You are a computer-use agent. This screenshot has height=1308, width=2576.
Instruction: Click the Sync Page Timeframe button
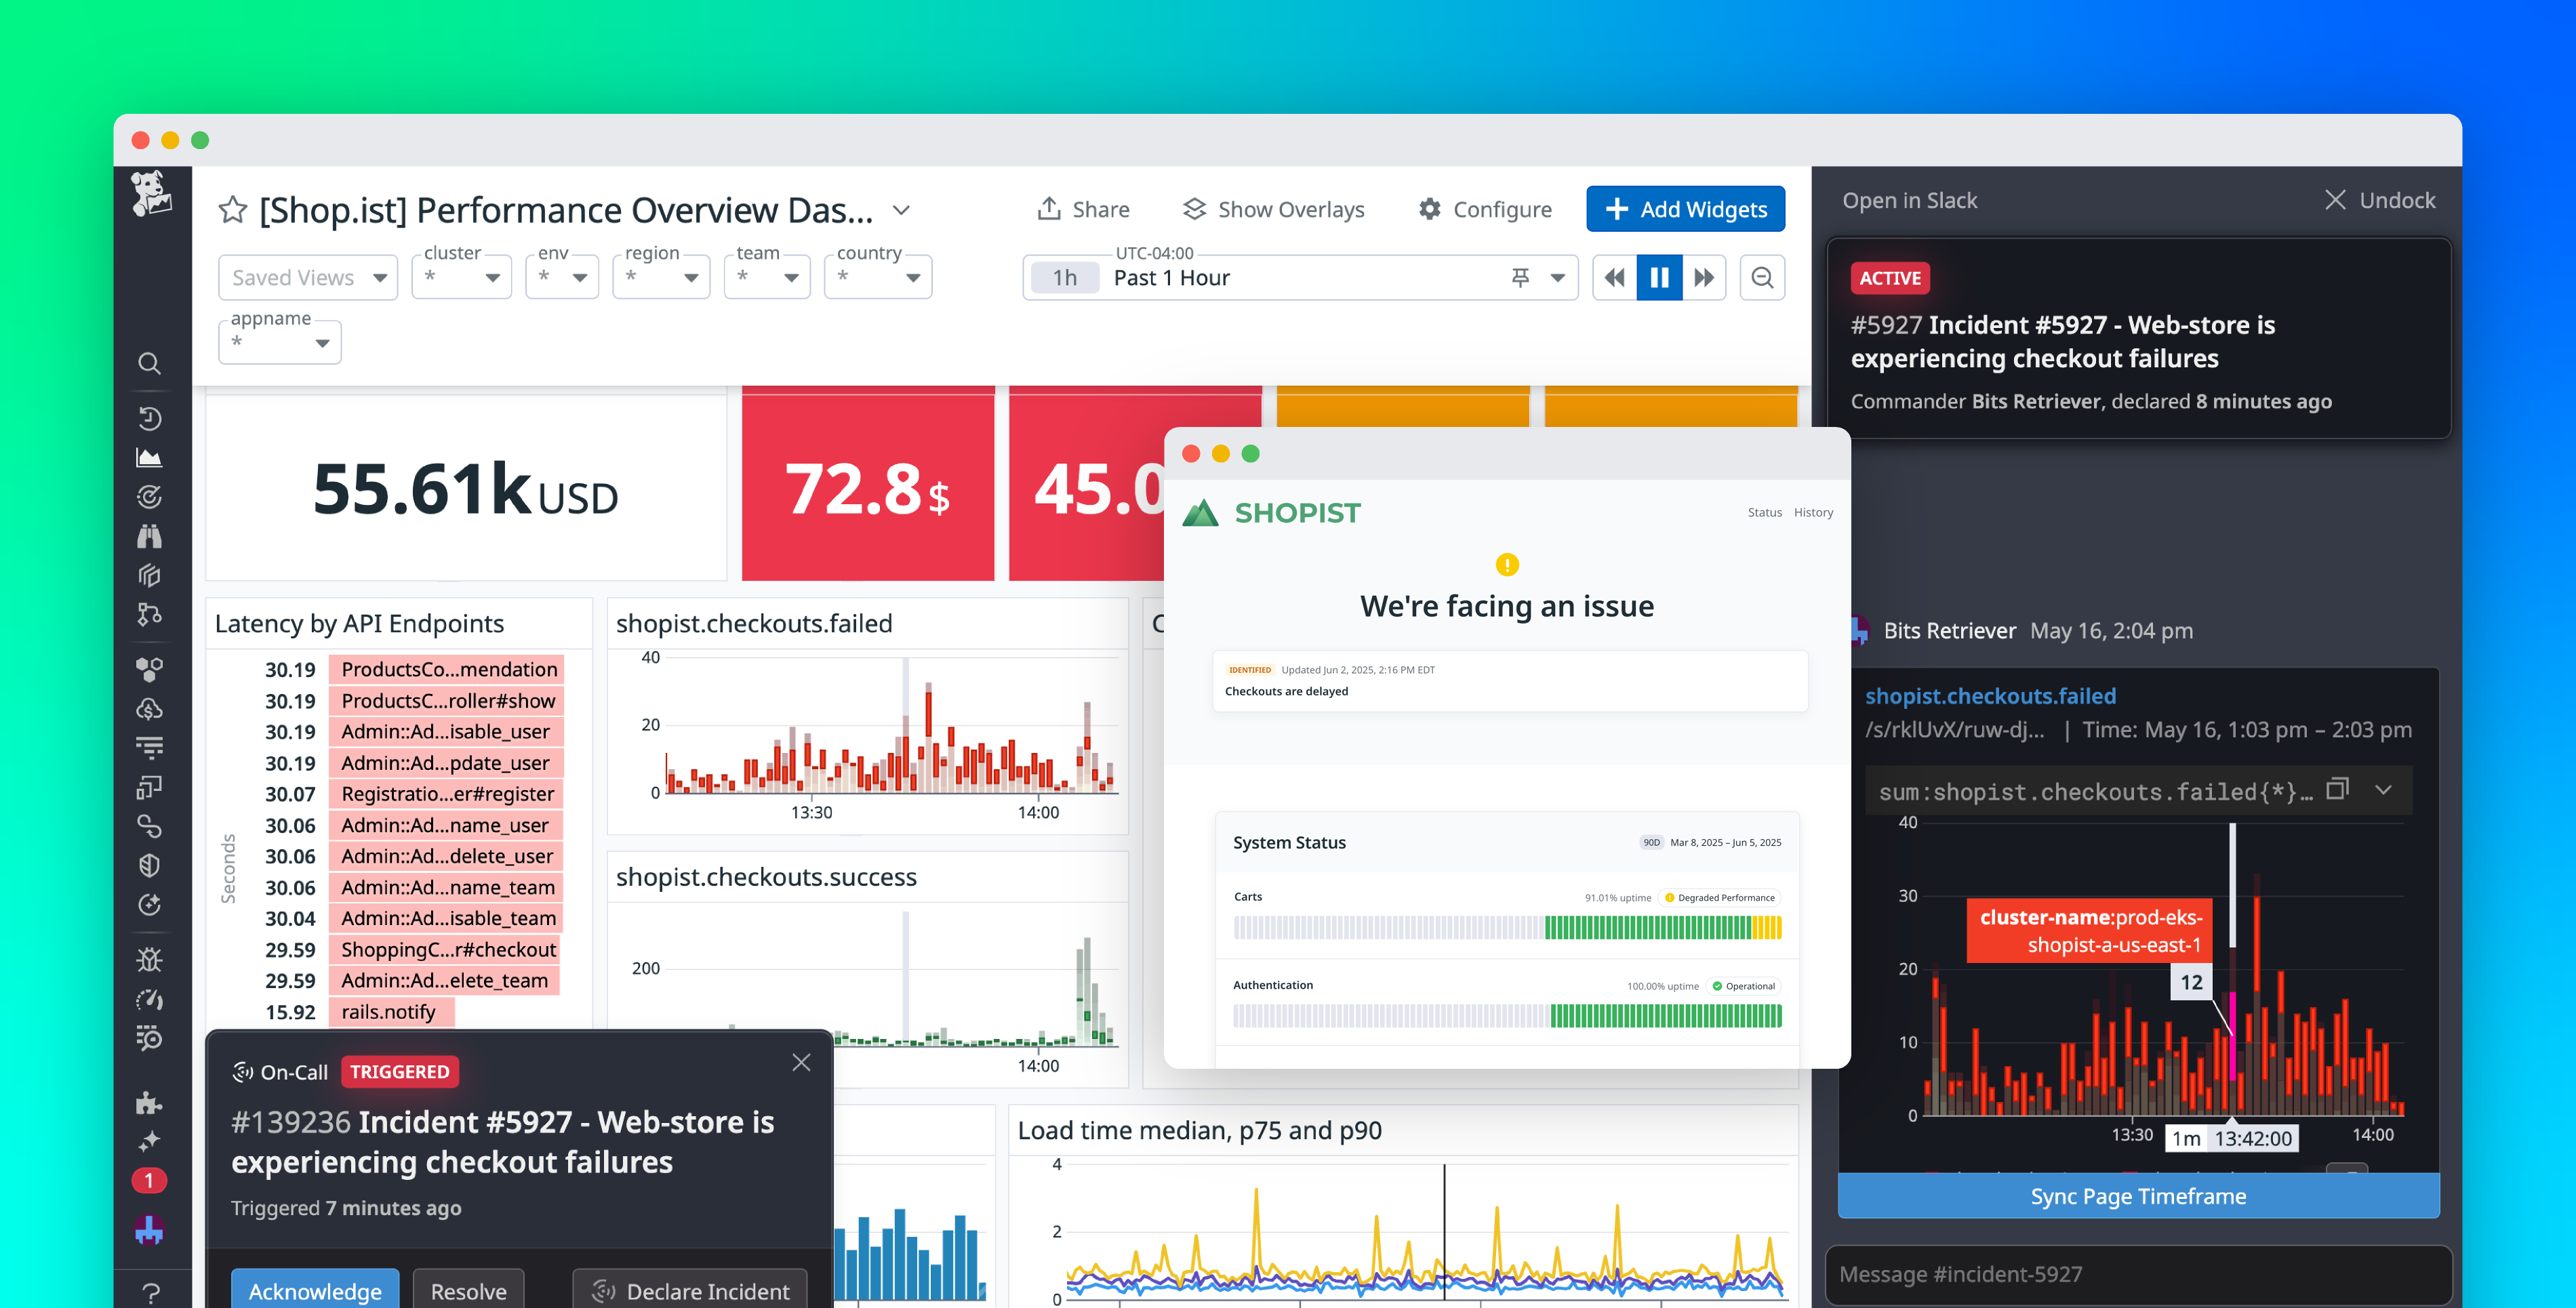(x=2138, y=1195)
